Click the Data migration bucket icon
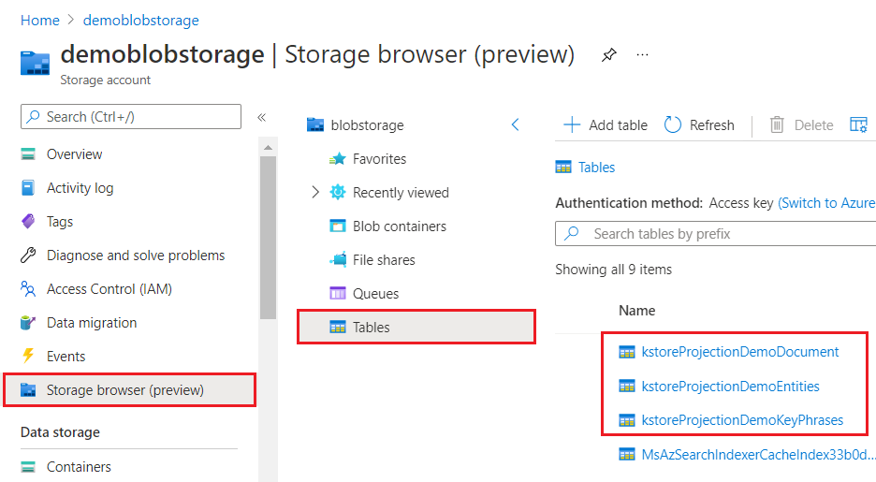 [28, 323]
